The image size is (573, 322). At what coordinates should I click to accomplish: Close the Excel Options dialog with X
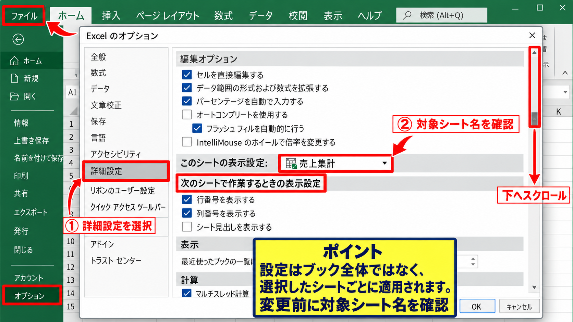tap(532, 35)
